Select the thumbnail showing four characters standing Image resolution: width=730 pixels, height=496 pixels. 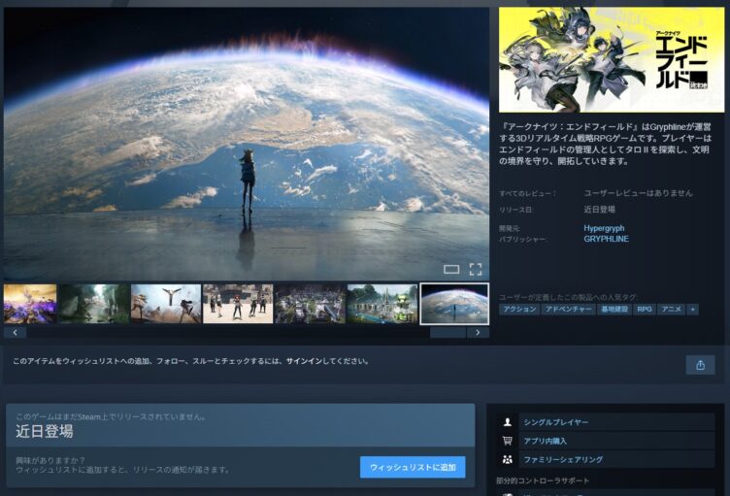click(238, 304)
